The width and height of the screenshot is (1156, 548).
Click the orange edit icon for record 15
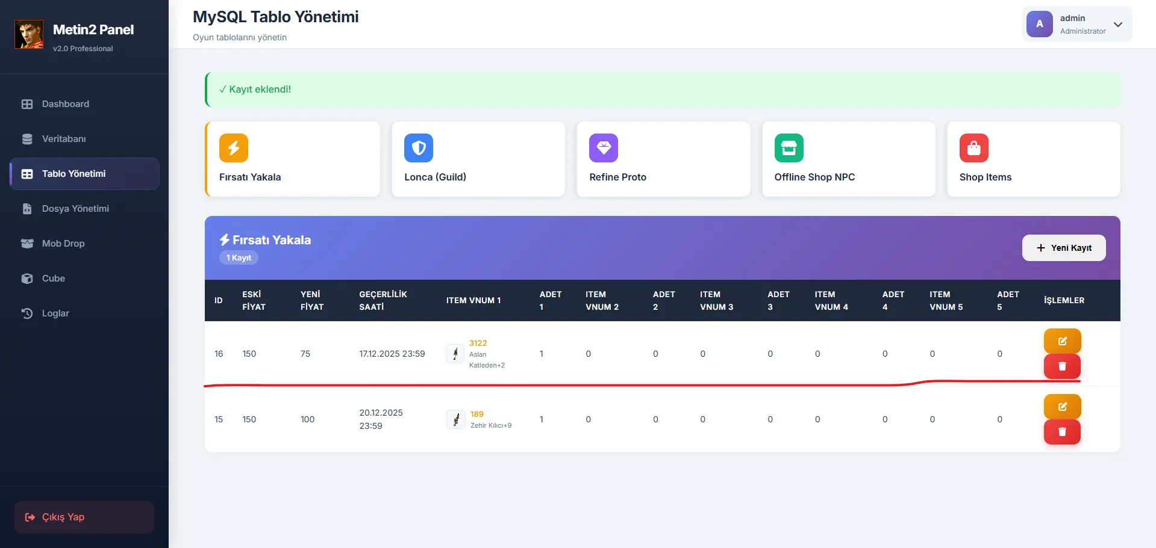click(x=1062, y=407)
